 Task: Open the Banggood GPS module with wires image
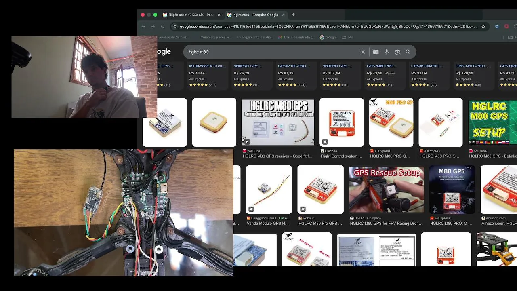269,190
